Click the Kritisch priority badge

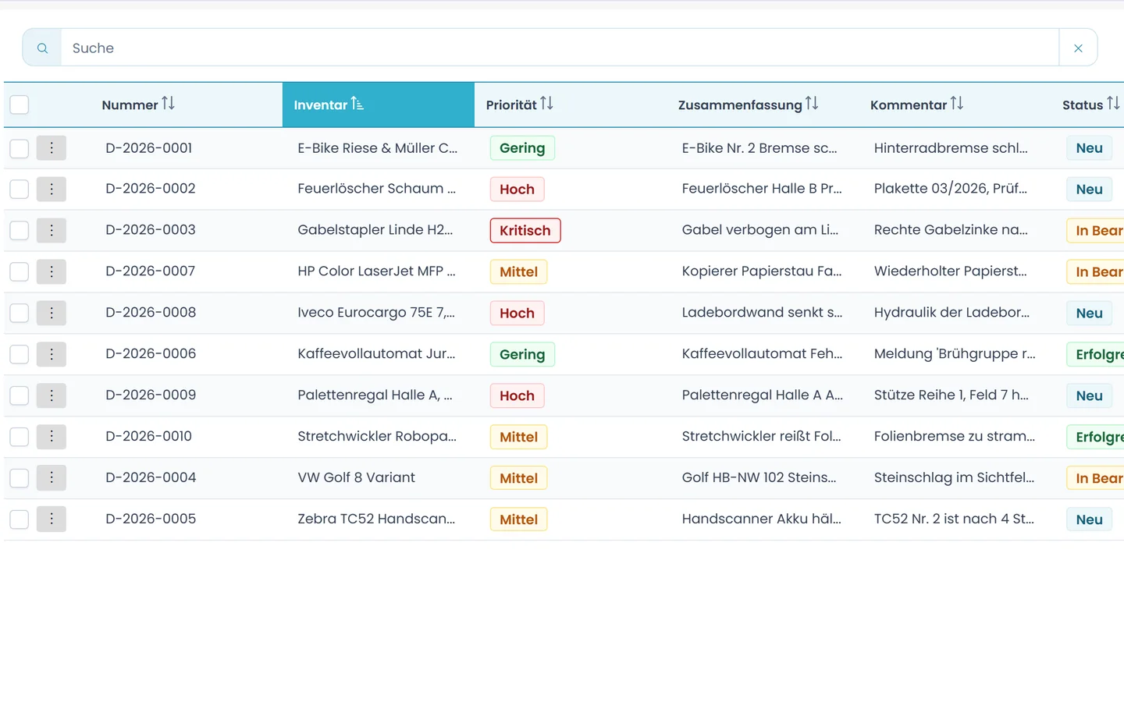pos(525,231)
